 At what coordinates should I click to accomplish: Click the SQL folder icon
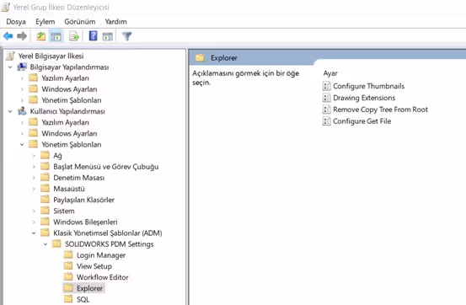(x=68, y=299)
